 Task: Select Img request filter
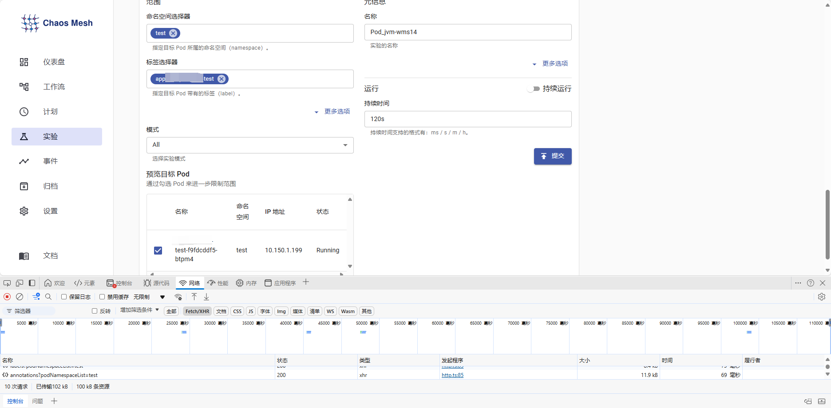[x=281, y=311]
